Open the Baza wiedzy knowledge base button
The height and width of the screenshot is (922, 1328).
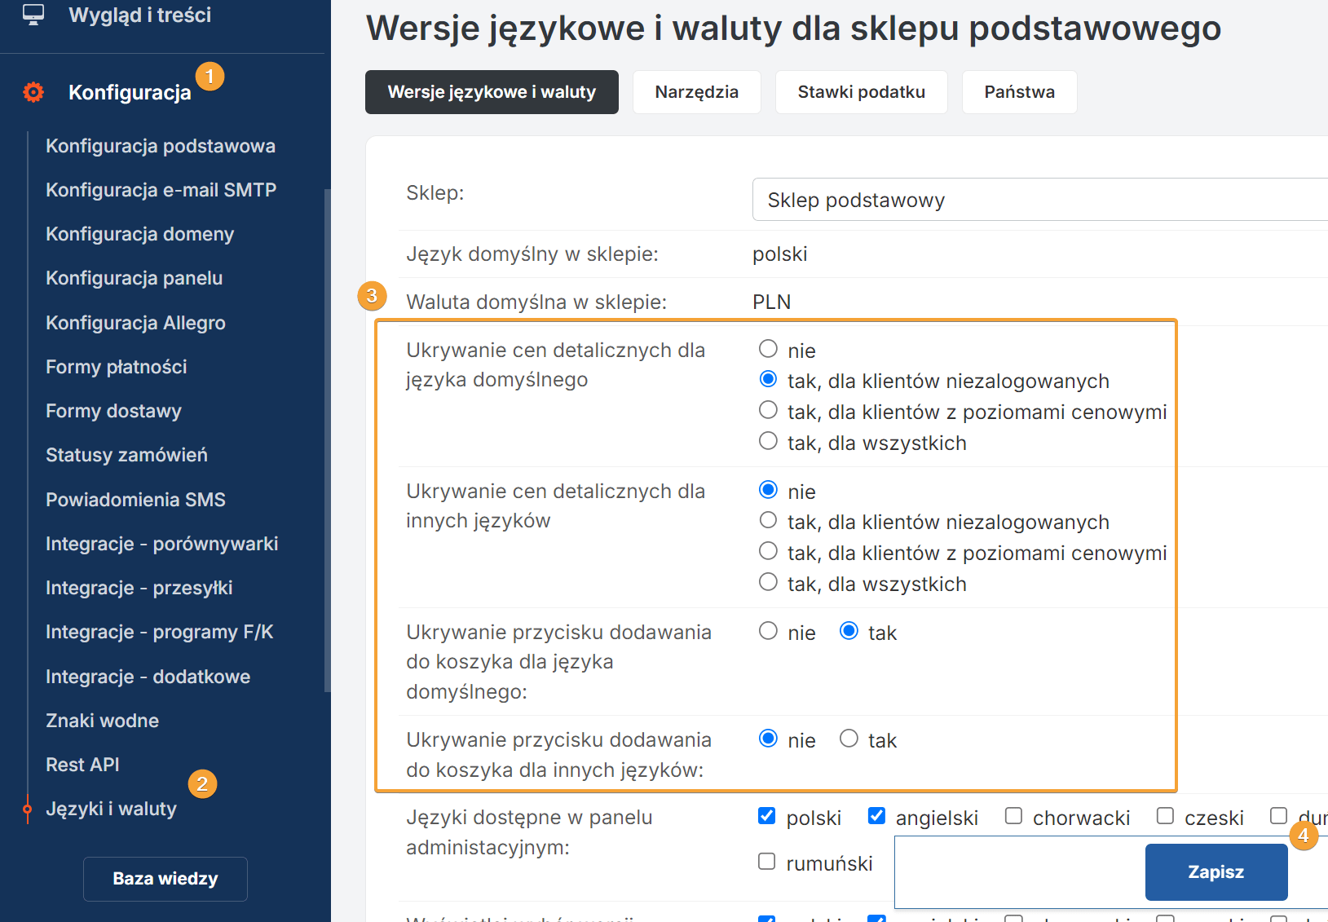(x=165, y=879)
